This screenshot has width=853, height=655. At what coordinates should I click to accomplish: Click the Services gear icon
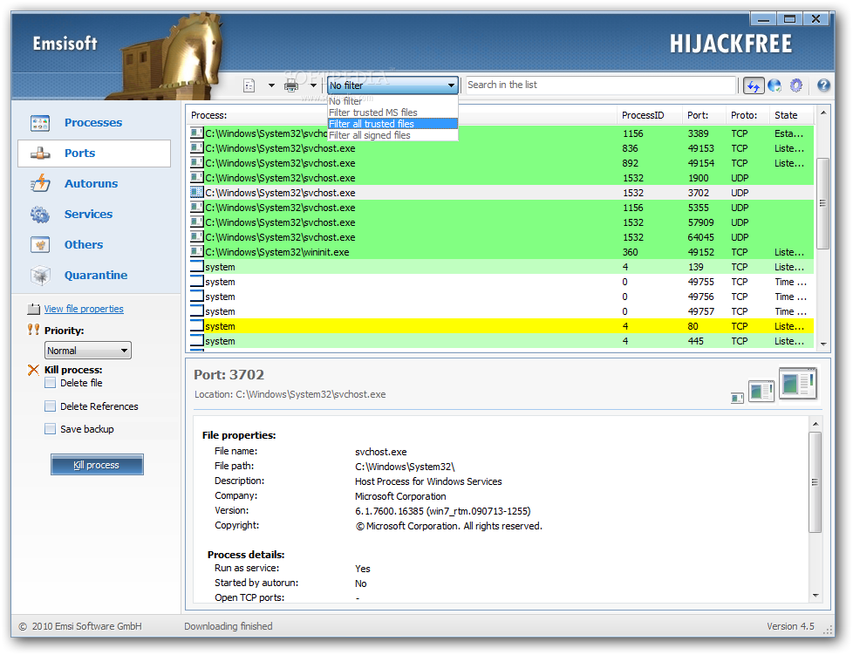tap(40, 215)
